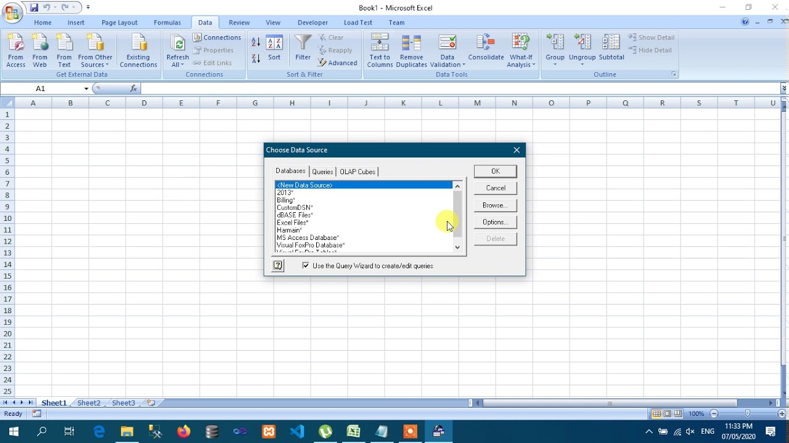Click the Insert Function fx button
The width and height of the screenshot is (789, 443).
coord(133,89)
